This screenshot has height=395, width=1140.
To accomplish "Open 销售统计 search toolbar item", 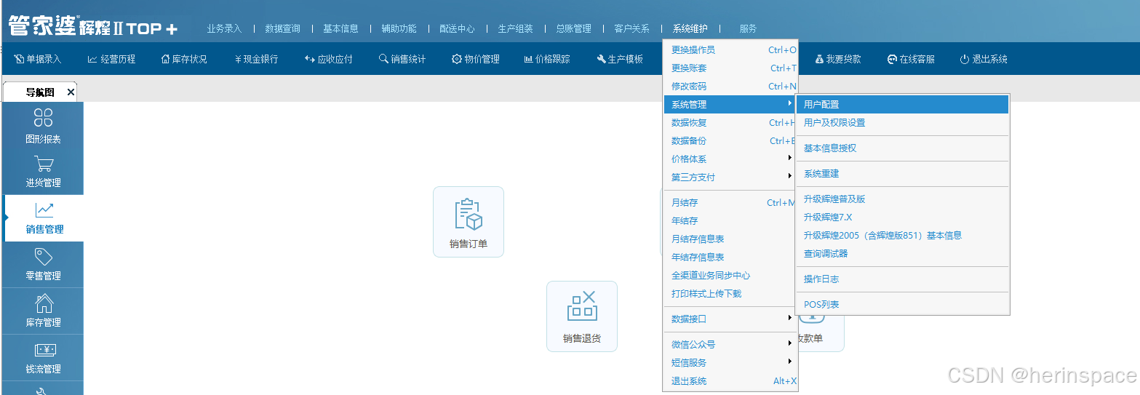I will pyautogui.click(x=402, y=59).
